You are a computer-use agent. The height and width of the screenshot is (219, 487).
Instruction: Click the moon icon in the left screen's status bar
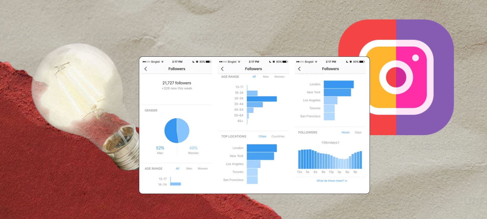pyautogui.click(x=193, y=62)
